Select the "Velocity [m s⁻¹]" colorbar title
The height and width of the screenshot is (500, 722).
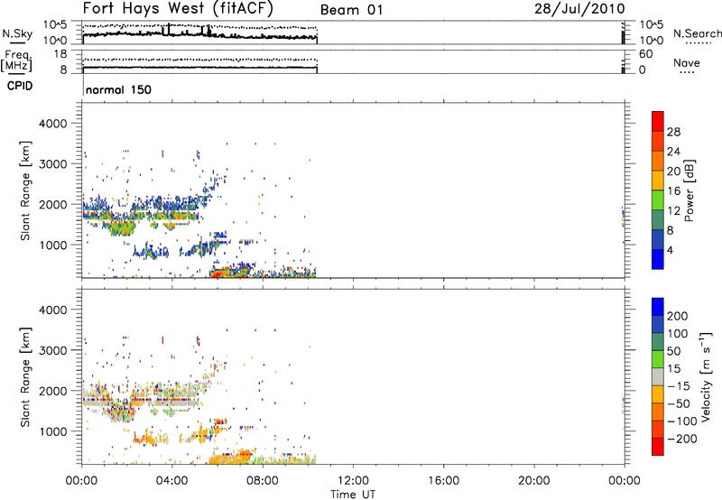point(706,376)
